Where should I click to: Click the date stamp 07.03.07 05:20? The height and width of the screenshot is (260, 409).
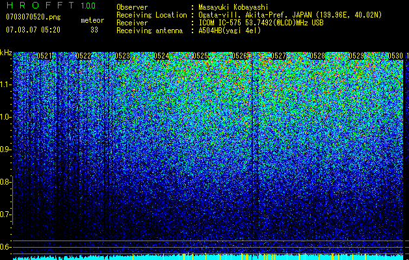33,30
